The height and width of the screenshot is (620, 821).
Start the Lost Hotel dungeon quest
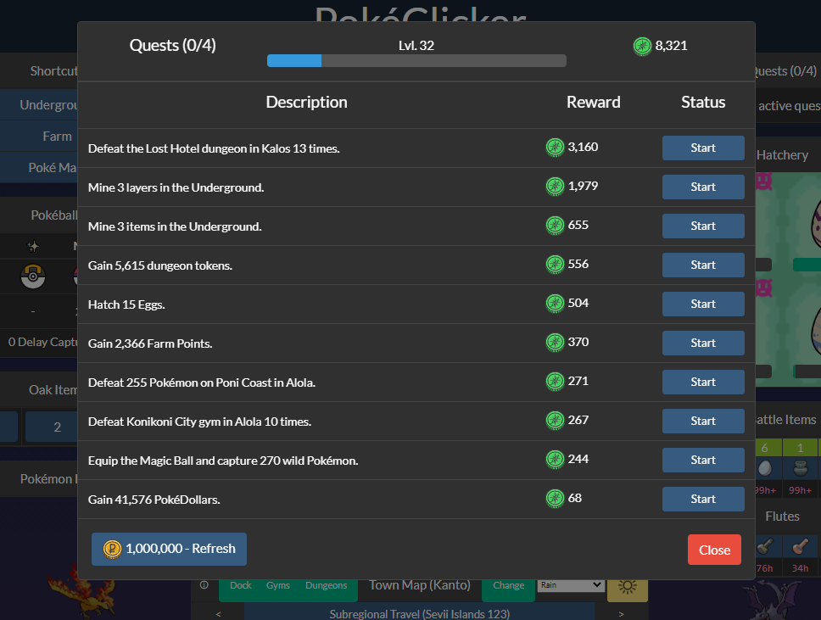point(702,148)
